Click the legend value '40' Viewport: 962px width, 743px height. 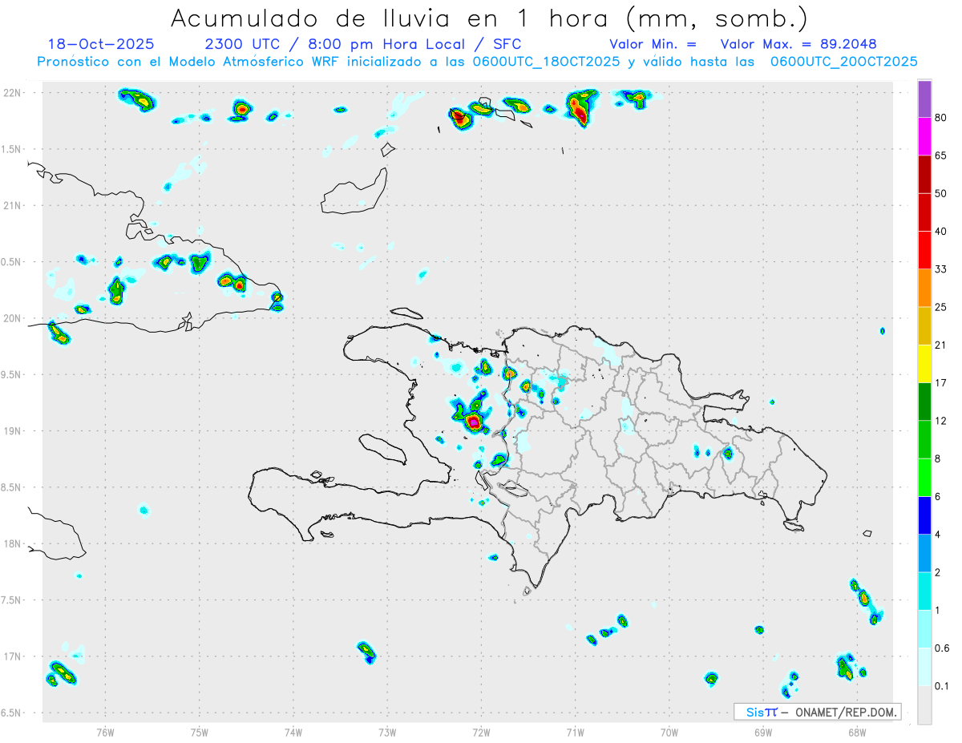(x=942, y=232)
